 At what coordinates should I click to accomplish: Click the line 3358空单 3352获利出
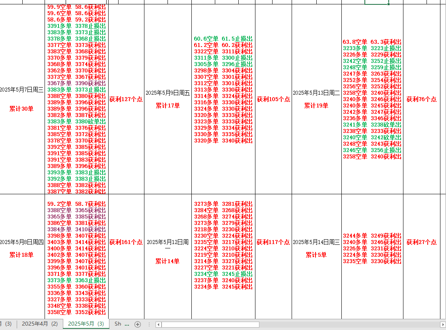[76, 312]
